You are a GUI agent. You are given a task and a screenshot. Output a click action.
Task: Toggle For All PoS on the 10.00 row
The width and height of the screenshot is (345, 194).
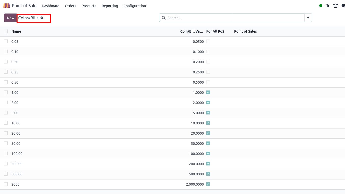208,123
